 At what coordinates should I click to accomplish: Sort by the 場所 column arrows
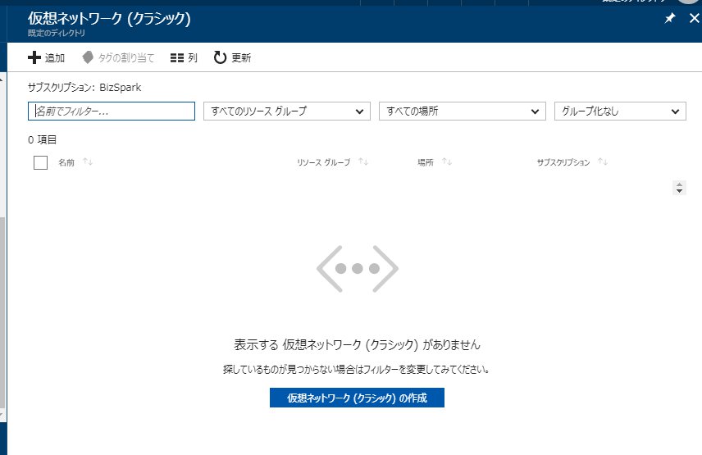coord(447,162)
